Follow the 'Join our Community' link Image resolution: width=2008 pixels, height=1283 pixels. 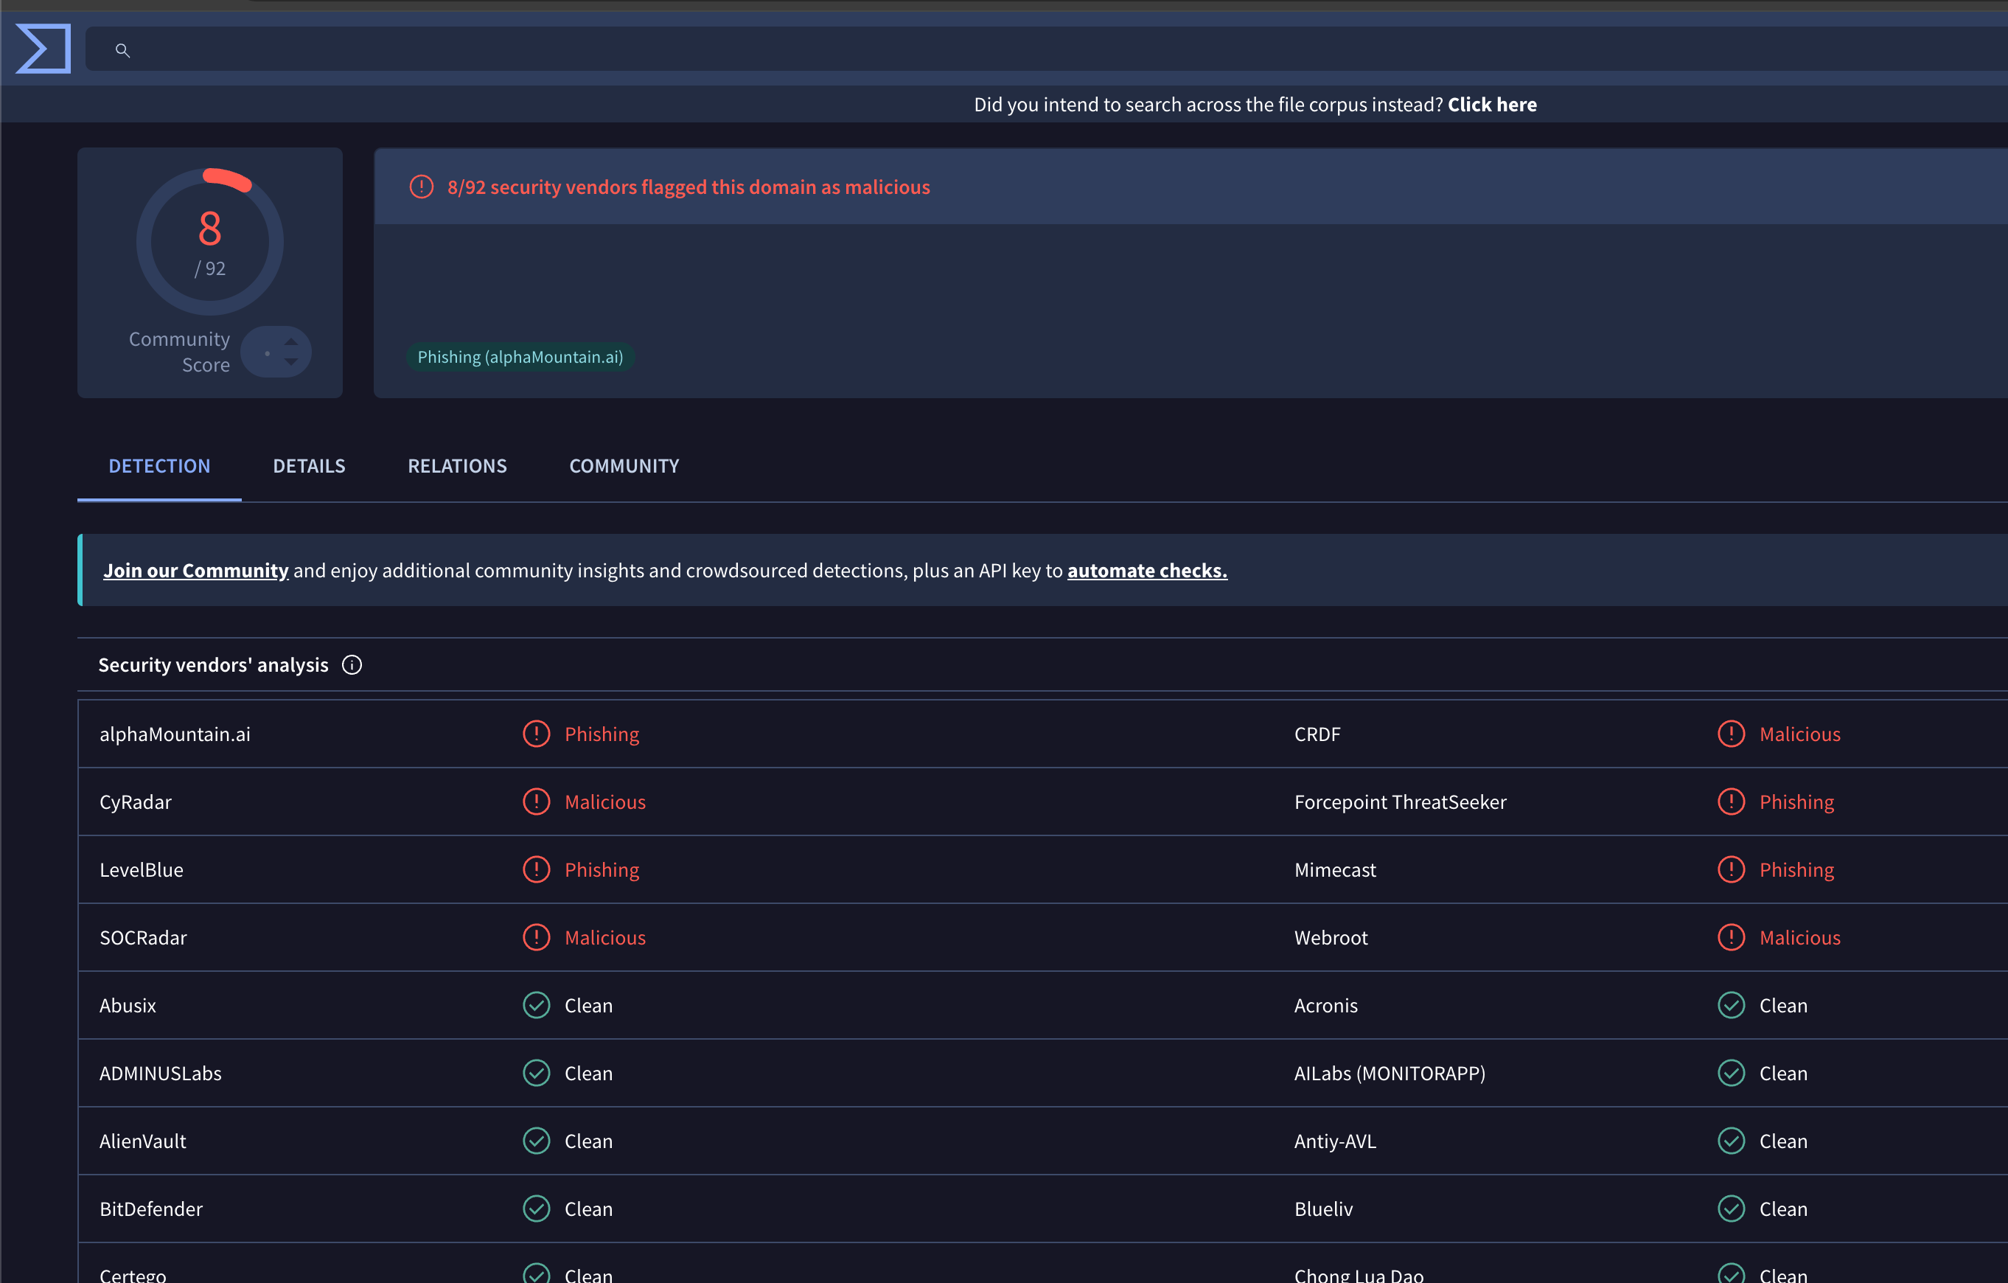point(196,571)
